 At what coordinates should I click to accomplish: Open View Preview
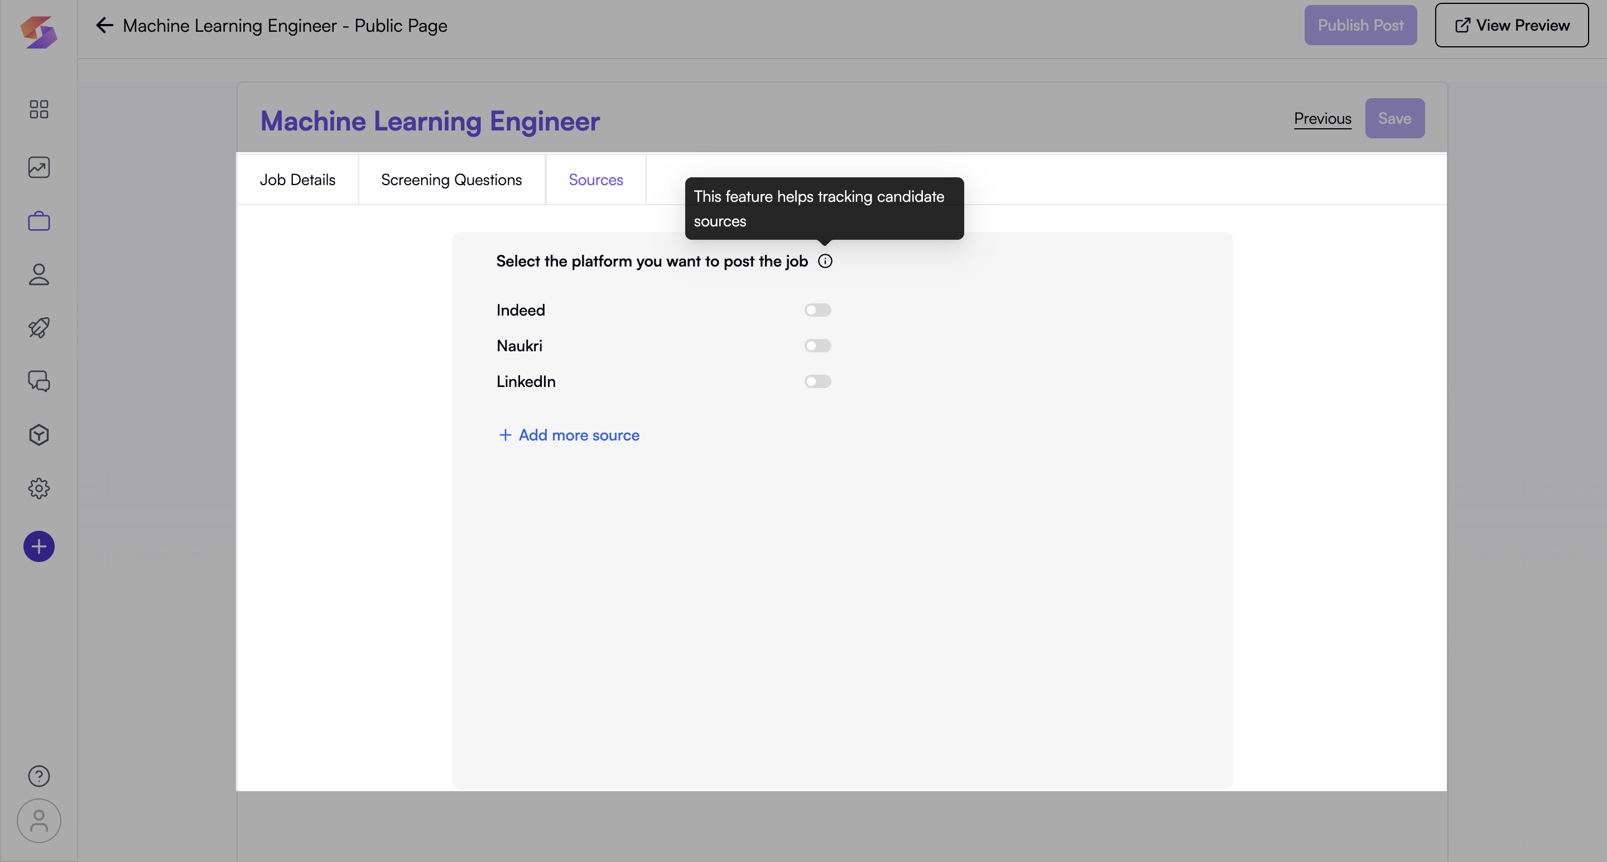1512,26
